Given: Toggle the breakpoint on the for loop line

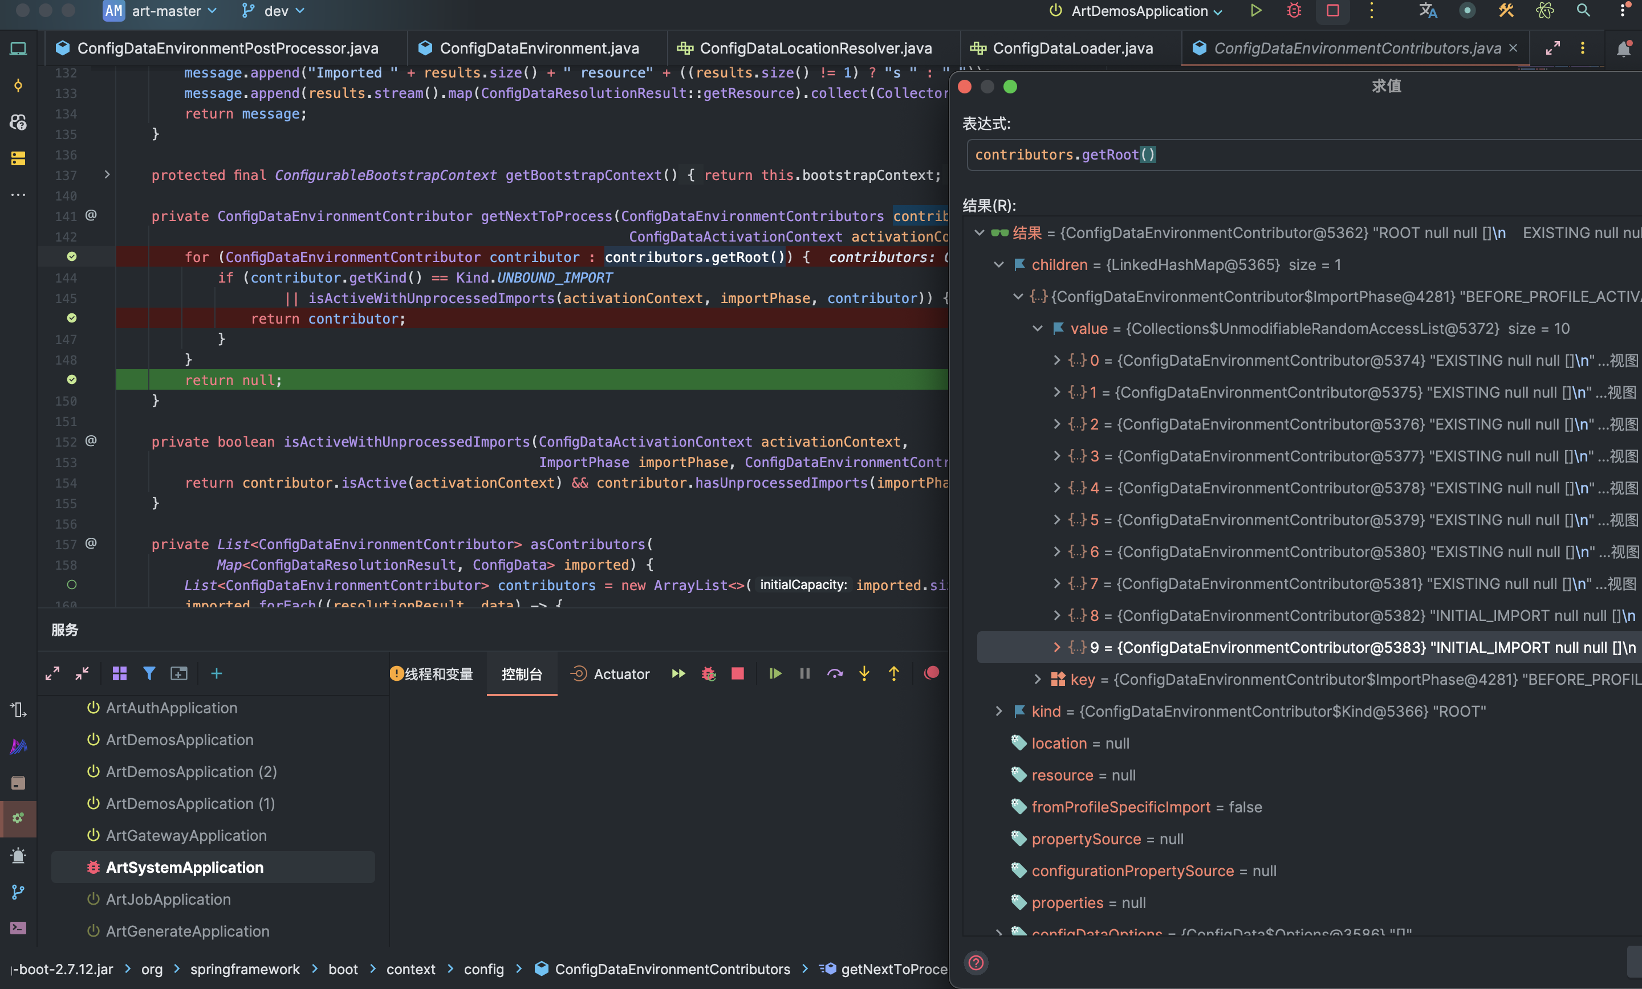Looking at the screenshot, I should pyautogui.click(x=72, y=257).
